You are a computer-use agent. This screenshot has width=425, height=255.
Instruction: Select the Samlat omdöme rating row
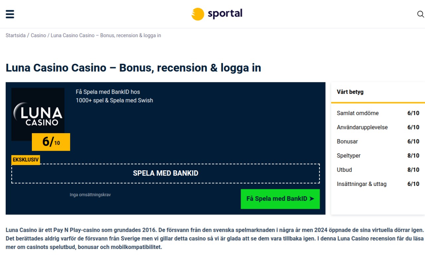pos(378,113)
